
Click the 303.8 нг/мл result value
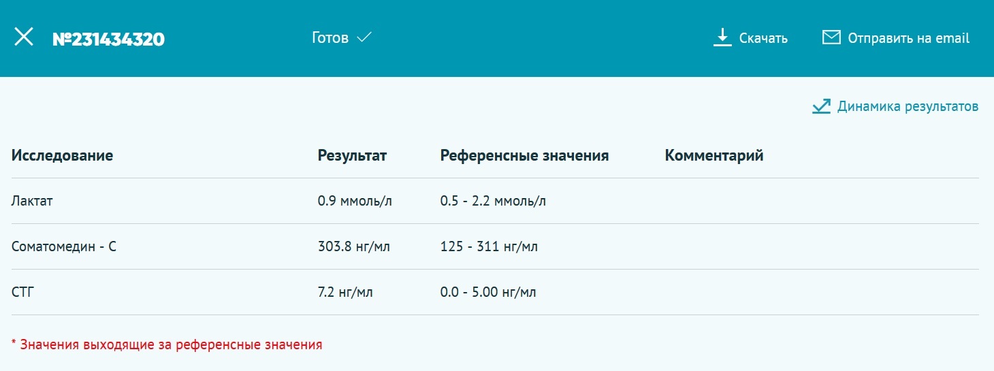click(353, 246)
